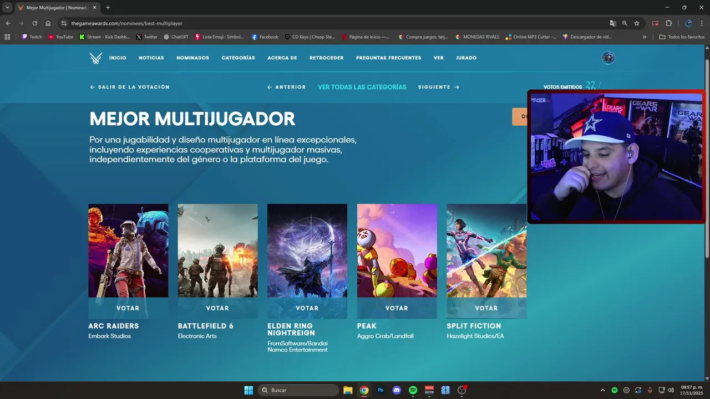Go to ANTERIOR category
Screen dimensions: 710x399
[286, 87]
